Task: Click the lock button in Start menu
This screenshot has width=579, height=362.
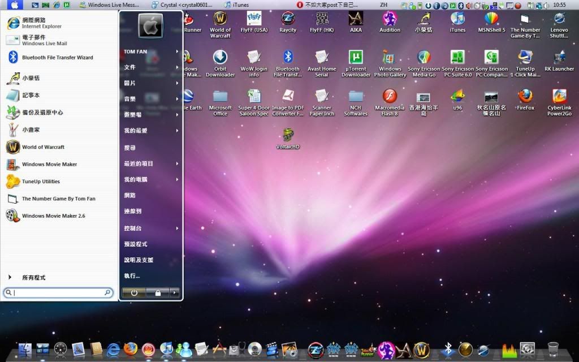Action: [158, 293]
